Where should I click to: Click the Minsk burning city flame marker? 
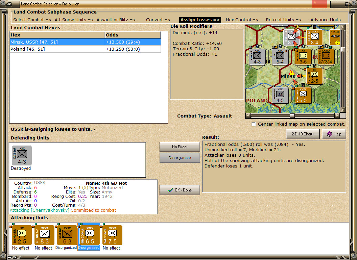point(292,73)
